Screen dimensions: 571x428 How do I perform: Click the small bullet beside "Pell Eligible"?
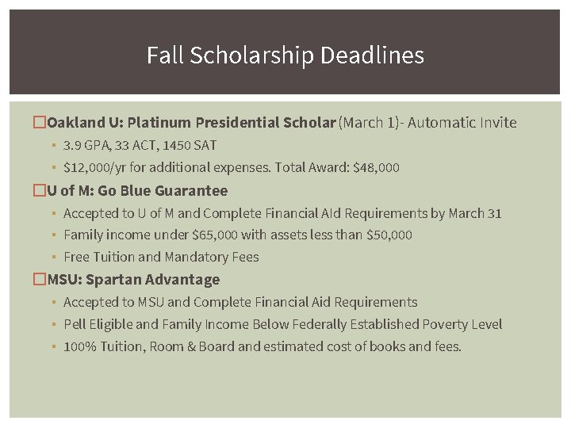pyautogui.click(x=52, y=325)
